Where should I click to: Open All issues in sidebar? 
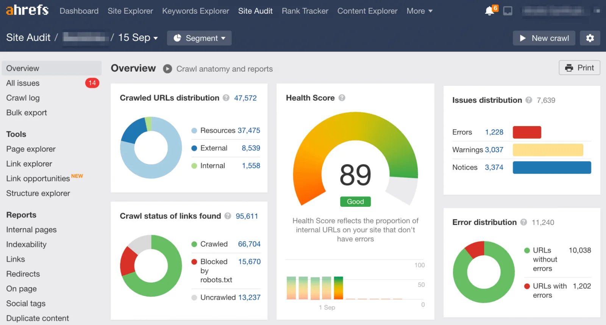coord(23,83)
